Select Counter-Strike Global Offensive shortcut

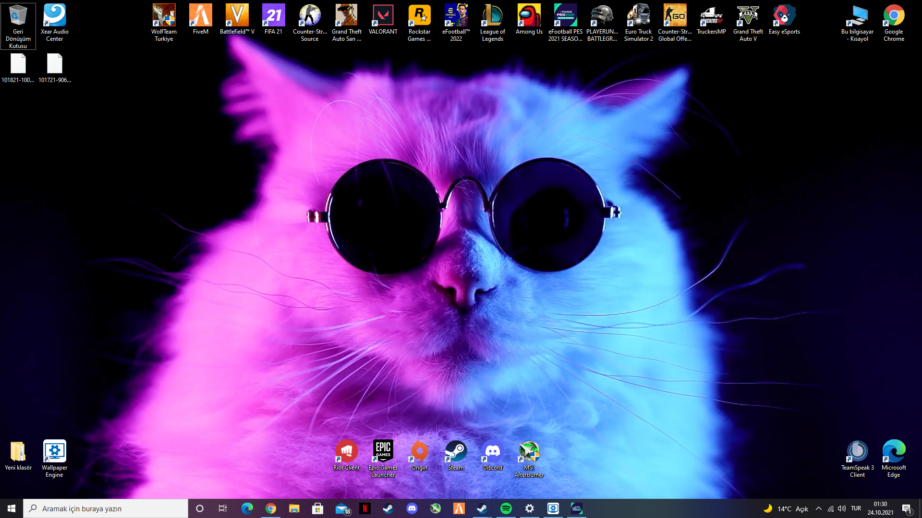[675, 23]
